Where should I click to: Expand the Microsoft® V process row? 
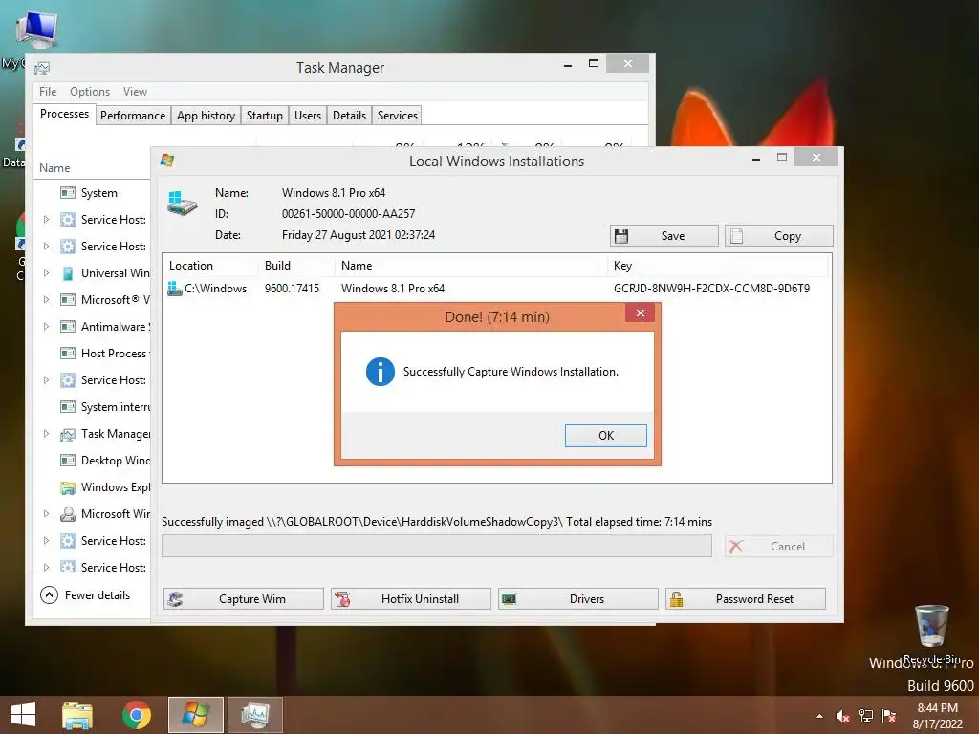[x=46, y=299]
